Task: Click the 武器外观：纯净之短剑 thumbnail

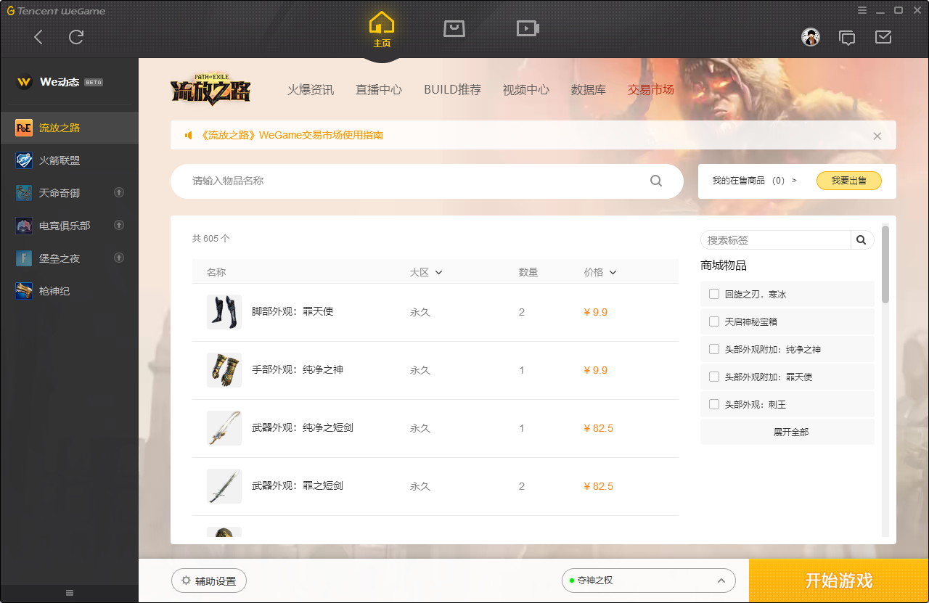Action: click(x=224, y=428)
